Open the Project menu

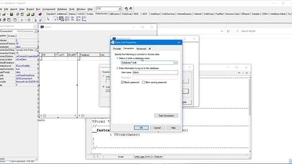click(x=30, y=9)
